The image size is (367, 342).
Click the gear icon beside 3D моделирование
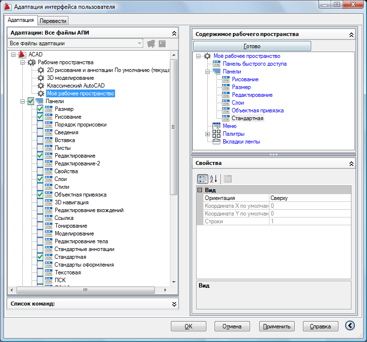[x=41, y=78]
